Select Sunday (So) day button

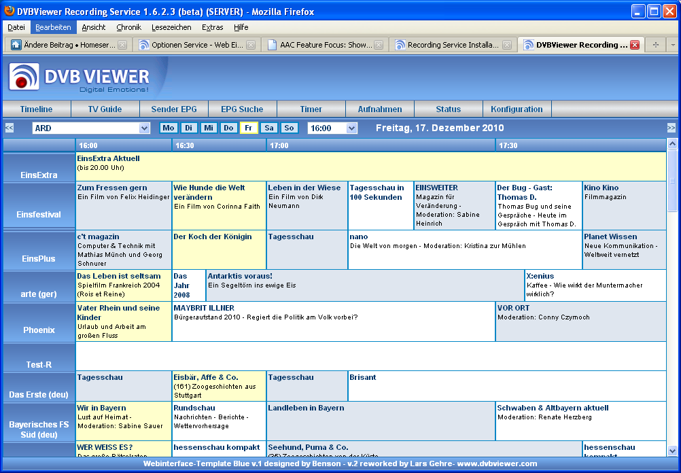coord(290,128)
